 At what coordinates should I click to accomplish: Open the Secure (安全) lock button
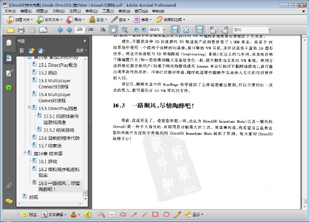coord(98,20)
